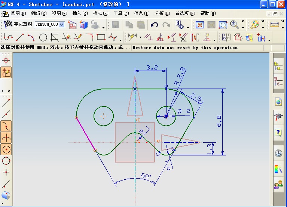Select the Arc tool
This screenshot has height=207, width=287.
tap(31, 37)
